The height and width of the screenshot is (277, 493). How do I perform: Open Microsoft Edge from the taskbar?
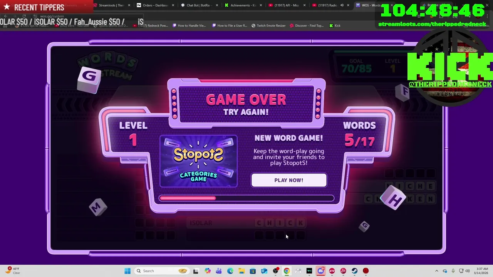[230, 271]
